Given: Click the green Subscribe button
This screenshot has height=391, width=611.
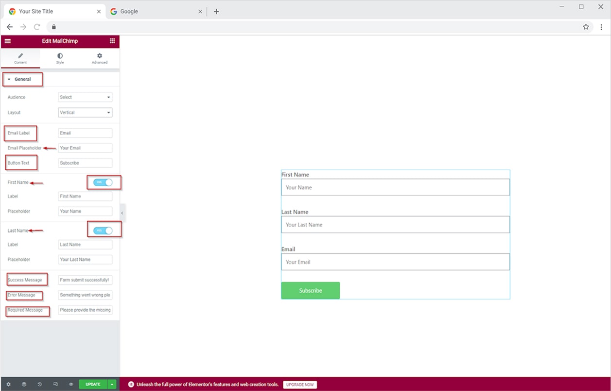Looking at the screenshot, I should pos(310,290).
